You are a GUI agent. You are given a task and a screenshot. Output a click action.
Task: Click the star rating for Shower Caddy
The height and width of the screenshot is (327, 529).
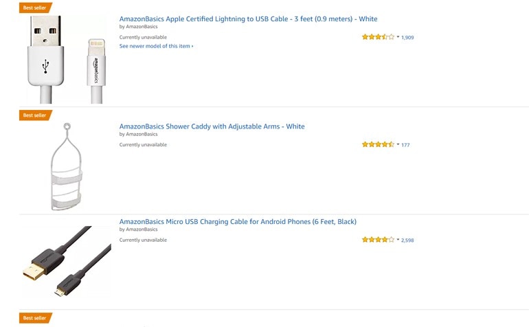[378, 145]
